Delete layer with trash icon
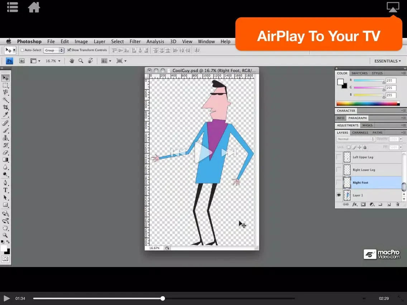 click(x=397, y=204)
